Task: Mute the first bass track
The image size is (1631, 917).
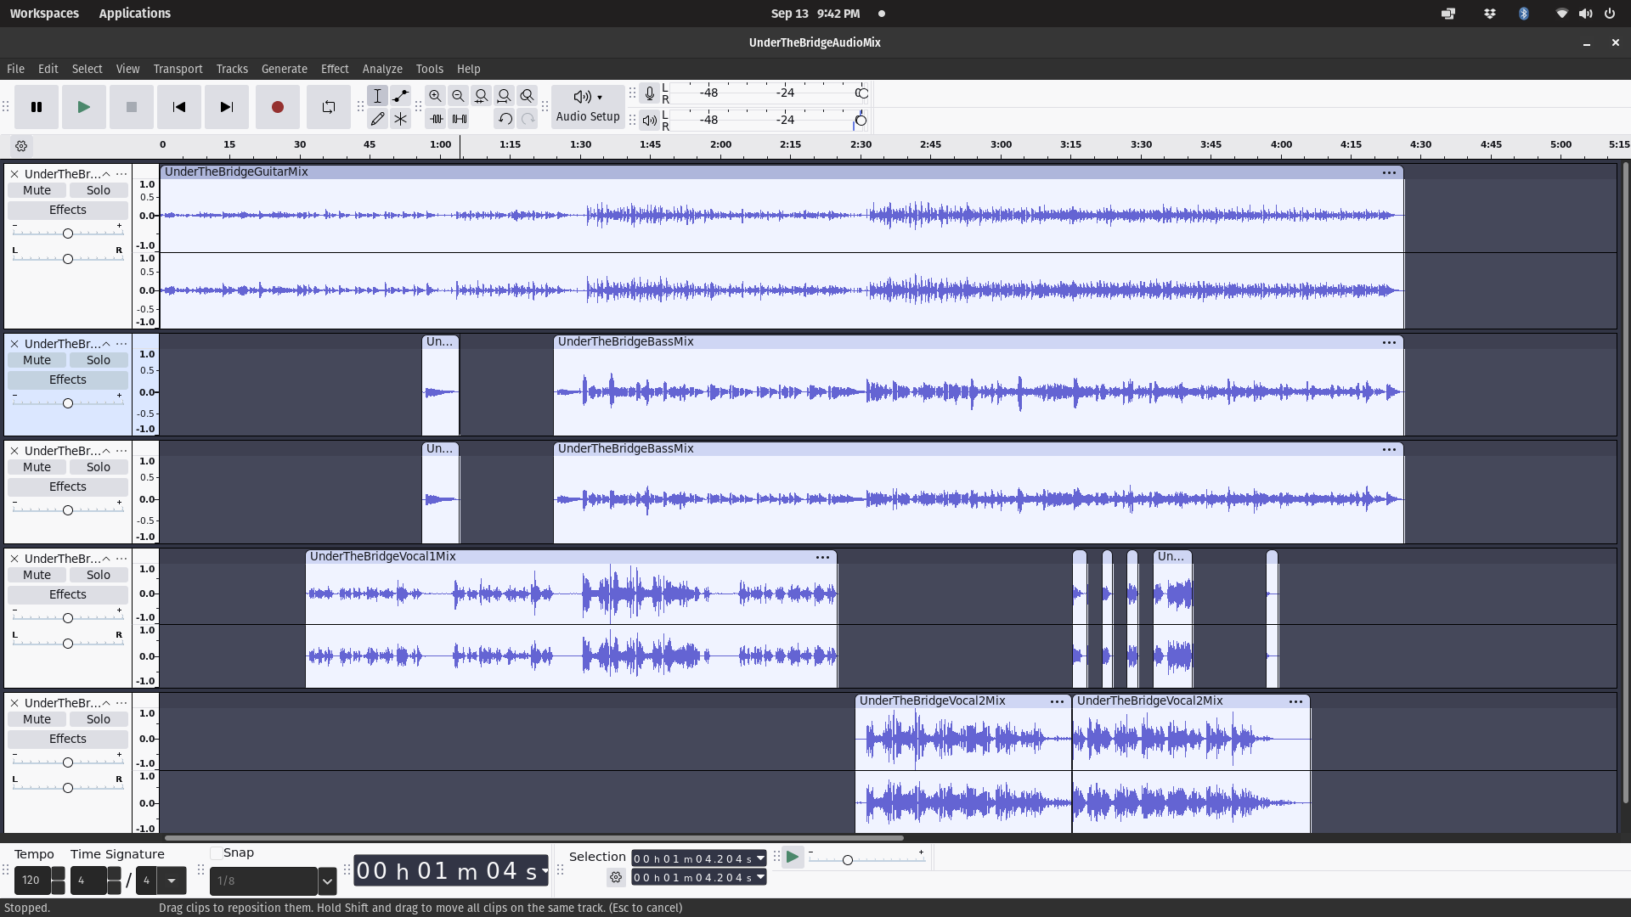Action: coord(37,360)
